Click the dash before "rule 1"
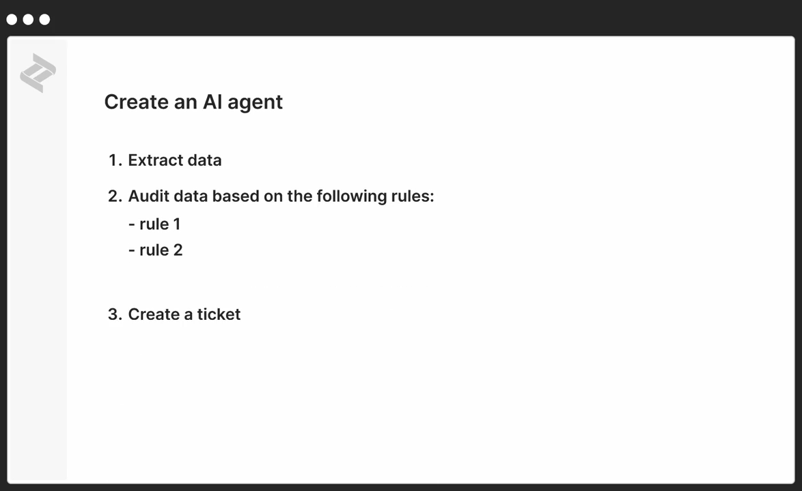The height and width of the screenshot is (491, 802). point(131,224)
